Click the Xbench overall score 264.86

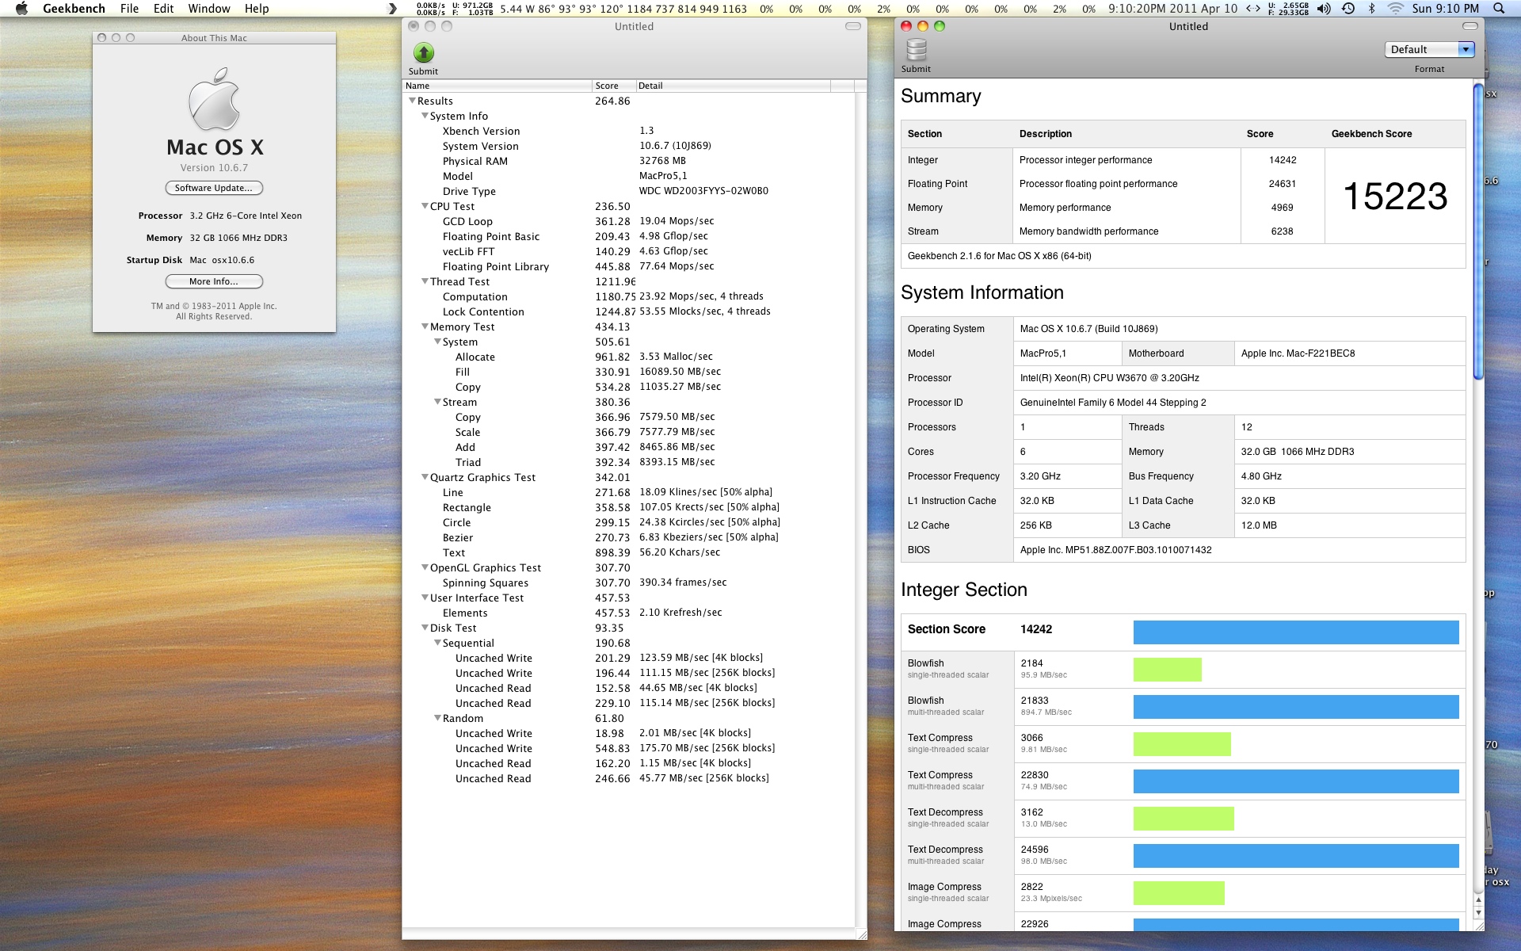[612, 101]
